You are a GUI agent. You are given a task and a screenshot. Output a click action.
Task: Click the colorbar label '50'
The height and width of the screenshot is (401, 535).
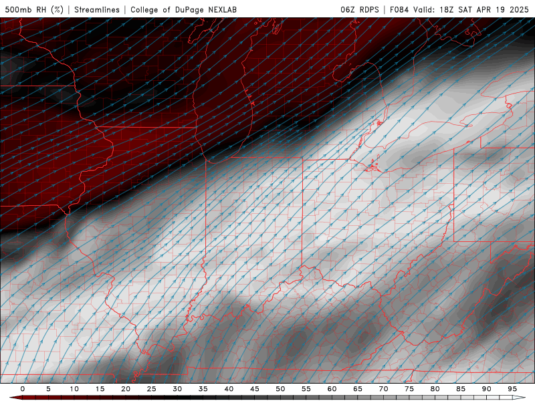click(280, 389)
